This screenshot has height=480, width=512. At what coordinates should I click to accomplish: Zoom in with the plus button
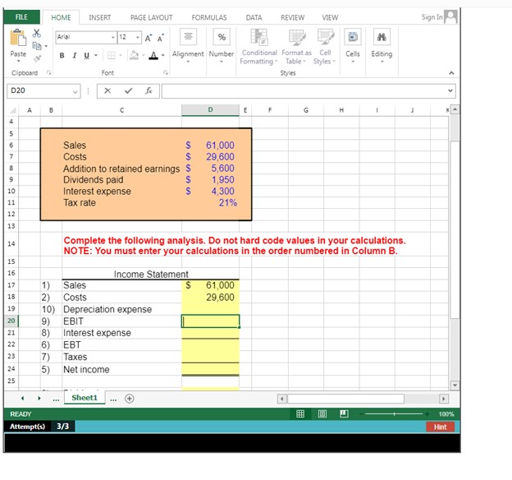tap(427, 414)
